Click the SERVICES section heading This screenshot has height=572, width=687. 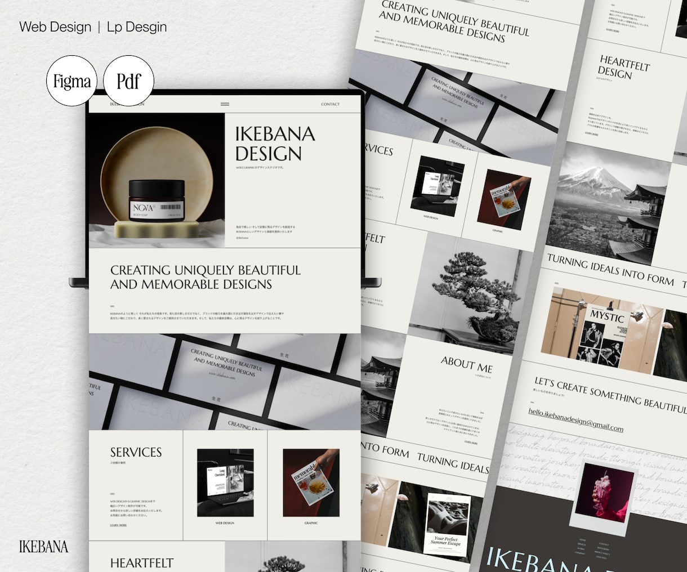tap(136, 453)
